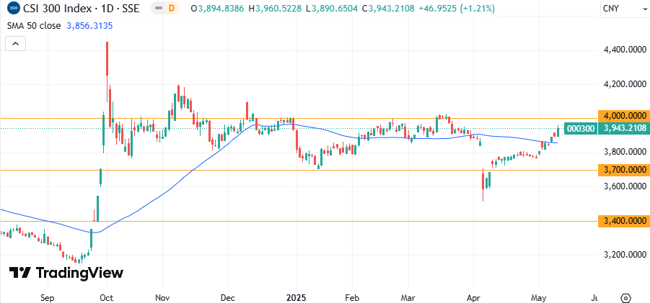650x303 pixels.
Task: Click the 000300 symbol price label
Action: (x=581, y=128)
